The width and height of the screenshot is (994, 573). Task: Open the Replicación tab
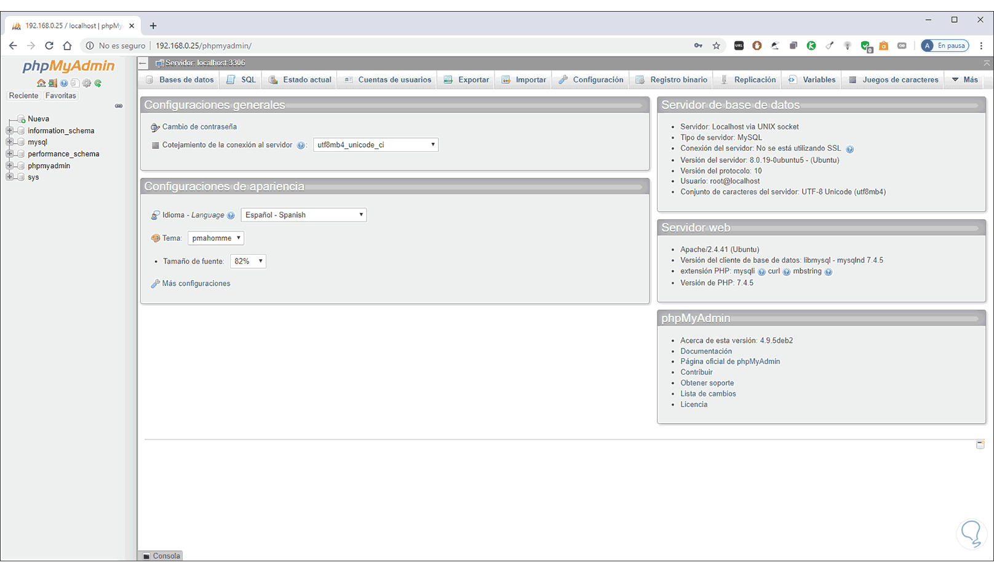[748, 80]
